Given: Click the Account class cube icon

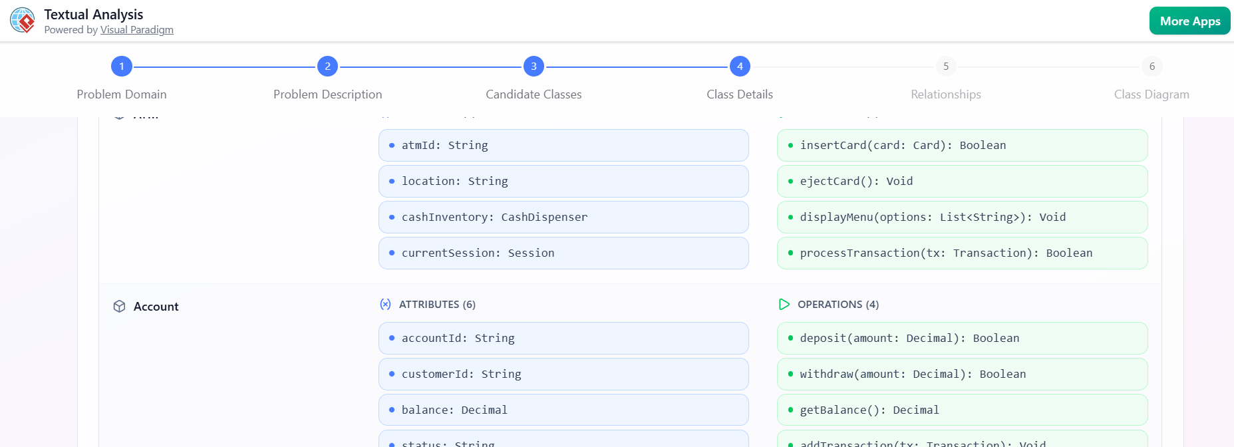Looking at the screenshot, I should pos(119,306).
